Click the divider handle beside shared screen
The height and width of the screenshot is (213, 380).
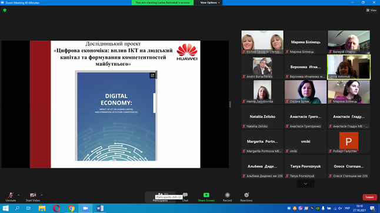[x=230, y=104]
